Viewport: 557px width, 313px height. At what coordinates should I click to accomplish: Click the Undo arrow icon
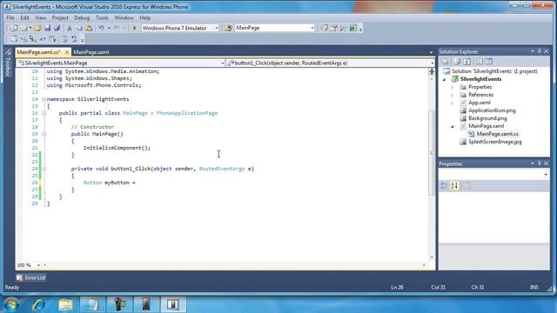coord(101,28)
